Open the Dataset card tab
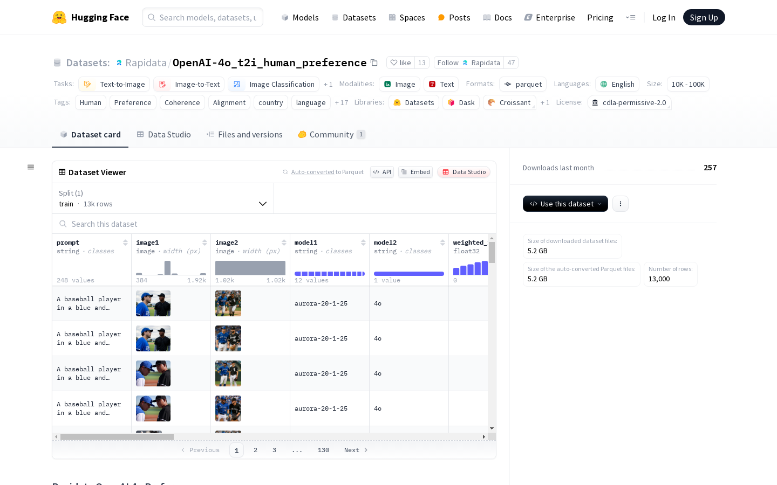Viewport: 777px width, 485px height. coord(90,135)
